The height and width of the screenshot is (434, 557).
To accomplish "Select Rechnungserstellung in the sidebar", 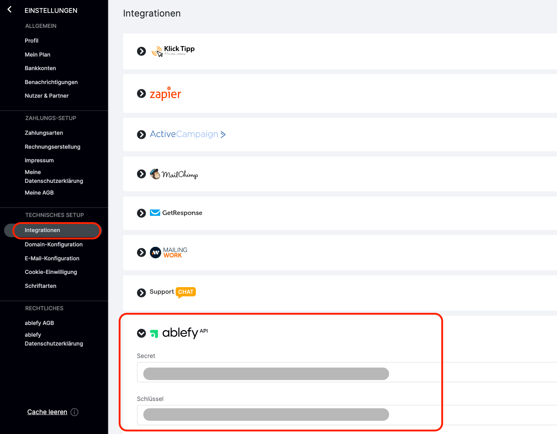I will click(53, 147).
